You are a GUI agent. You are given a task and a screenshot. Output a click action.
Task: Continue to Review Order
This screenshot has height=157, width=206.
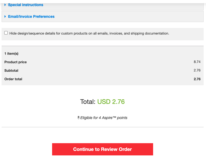(103, 149)
